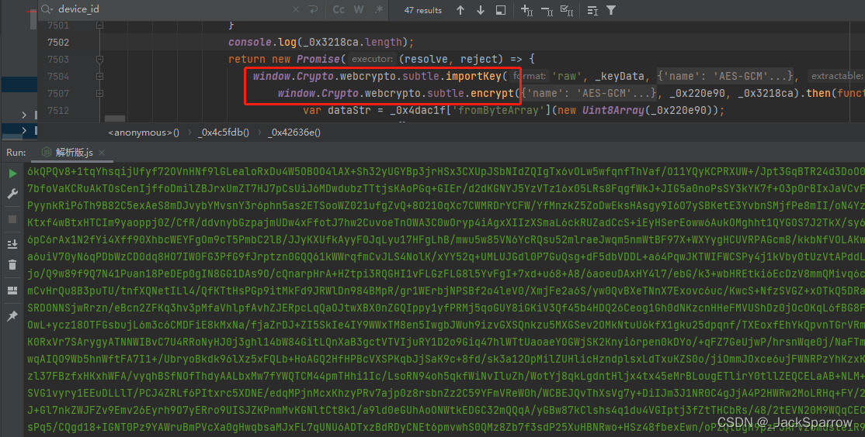This screenshot has height=437, width=865.
Task: Click output line starting zl37FBzfxHKxhWFA
Action: click(446, 376)
